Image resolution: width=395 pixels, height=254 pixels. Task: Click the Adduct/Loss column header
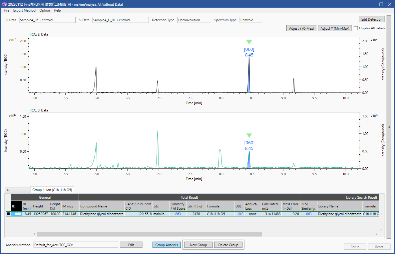(x=252, y=206)
